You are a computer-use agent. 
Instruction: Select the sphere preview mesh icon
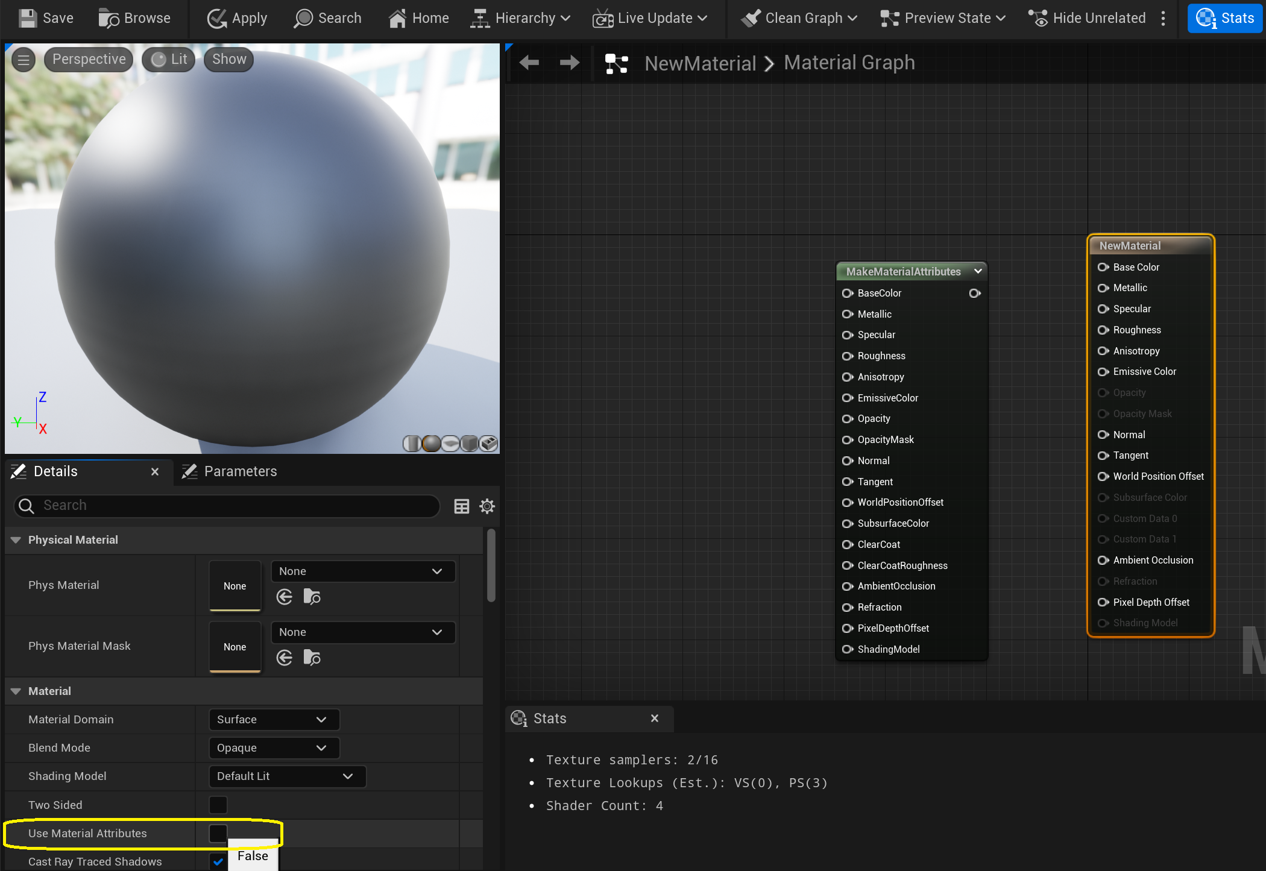[x=431, y=444]
